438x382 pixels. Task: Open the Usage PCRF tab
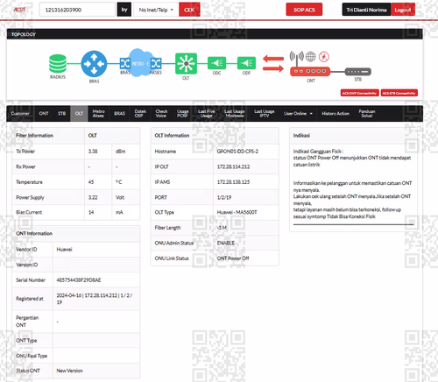tap(182, 113)
